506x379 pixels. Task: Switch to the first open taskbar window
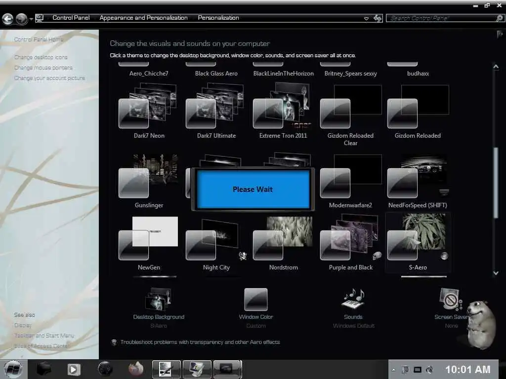click(x=166, y=369)
